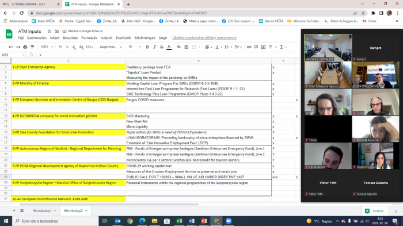This screenshot has width=403, height=226.
Task: Star the ATM inputs document
Action: coord(49,31)
